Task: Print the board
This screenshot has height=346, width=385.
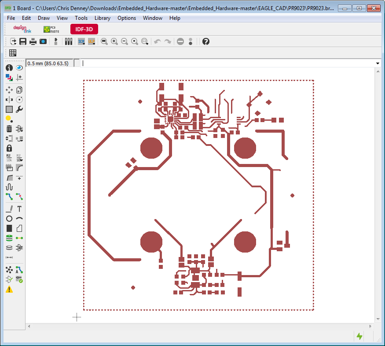Action: tap(33, 41)
